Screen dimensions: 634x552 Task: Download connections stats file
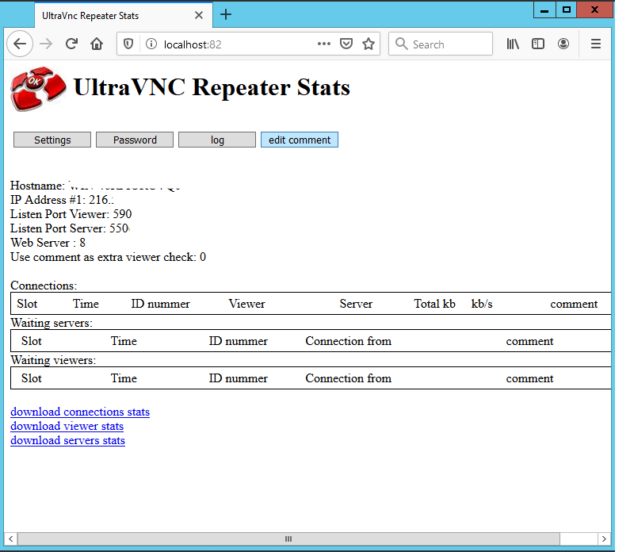80,412
